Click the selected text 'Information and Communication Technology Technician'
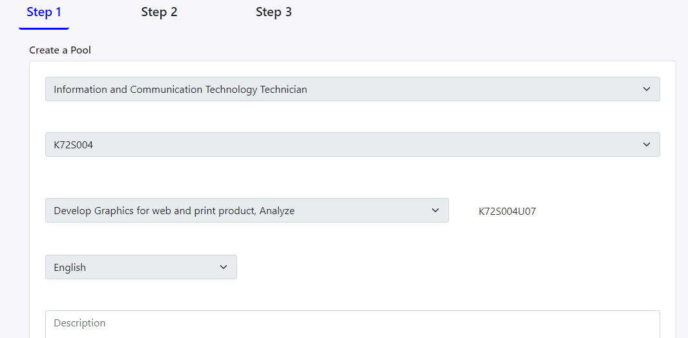 [180, 90]
